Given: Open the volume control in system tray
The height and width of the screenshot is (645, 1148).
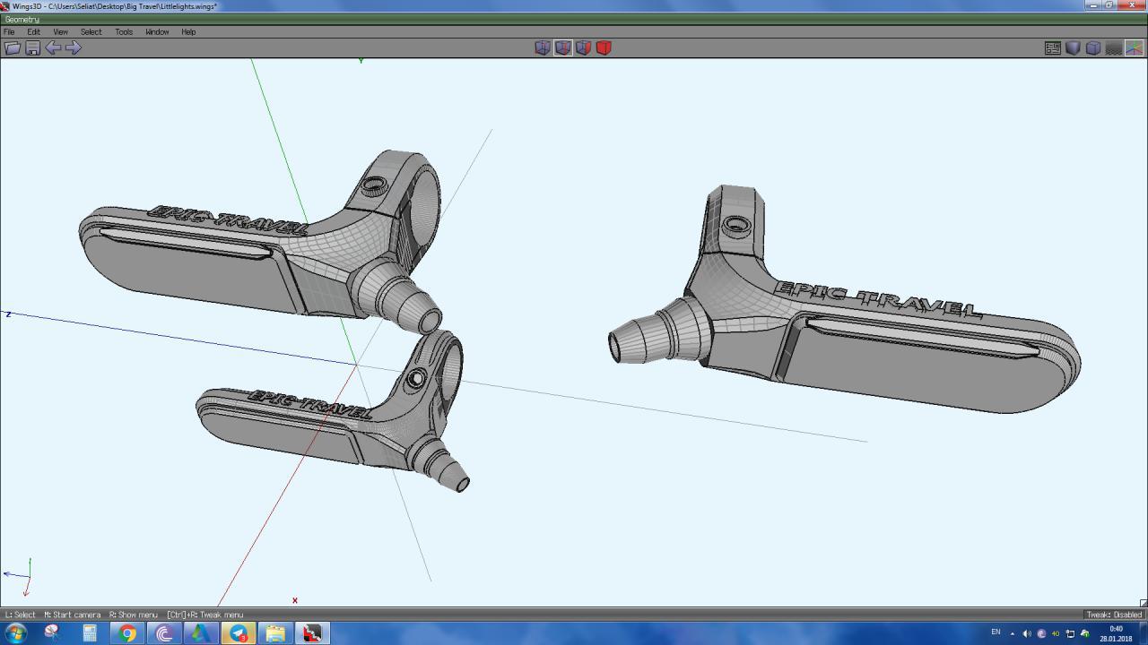Looking at the screenshot, I should click(1027, 633).
